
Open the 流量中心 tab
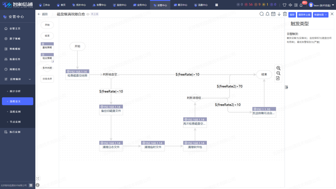click(201, 5)
